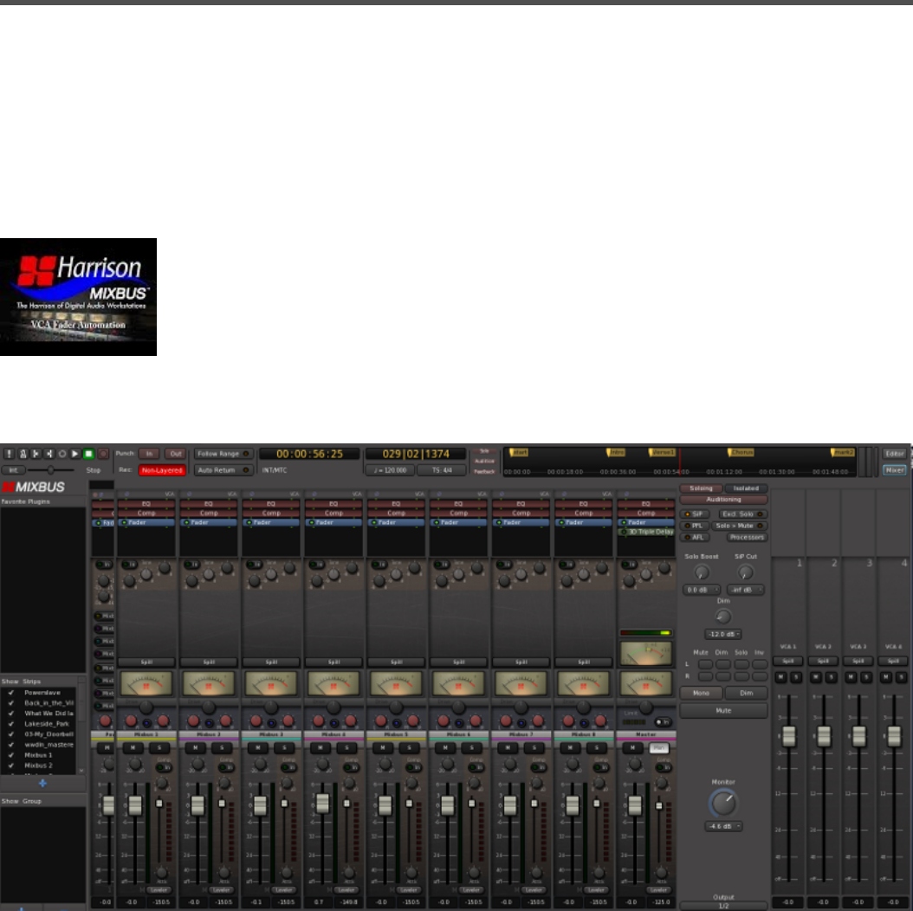Click Mixbus 1 VU meter
Viewport: 913px width, 911px height.
tap(146, 683)
